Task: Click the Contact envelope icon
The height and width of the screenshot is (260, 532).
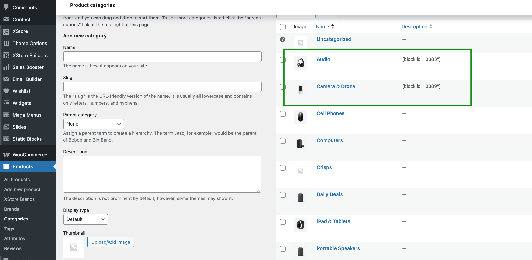Action: click(6, 19)
